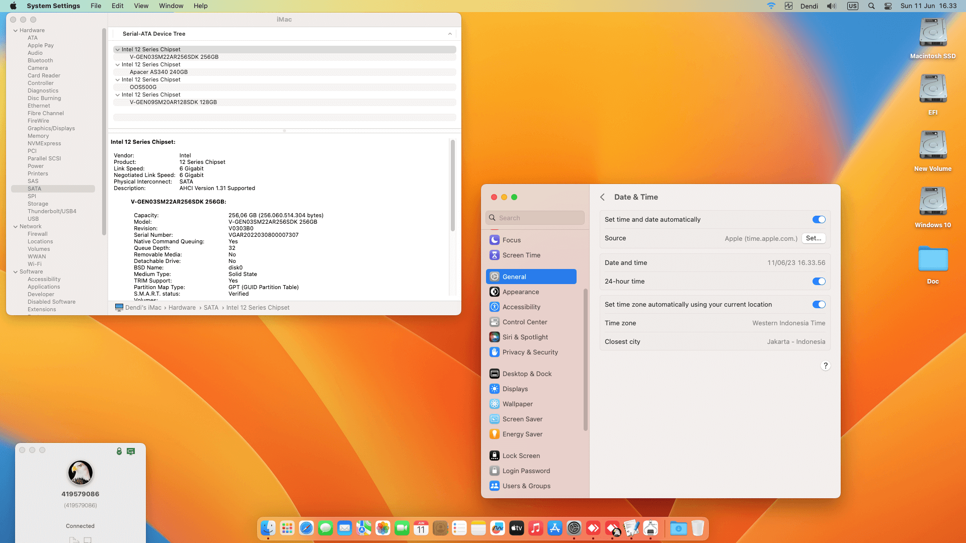Collapse chipset node above V-GEN03SM22AR256SDK

point(118,50)
